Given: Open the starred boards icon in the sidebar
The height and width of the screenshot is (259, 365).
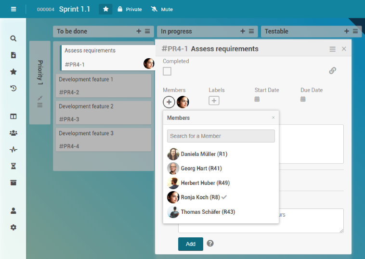Looking at the screenshot, I should [13, 72].
